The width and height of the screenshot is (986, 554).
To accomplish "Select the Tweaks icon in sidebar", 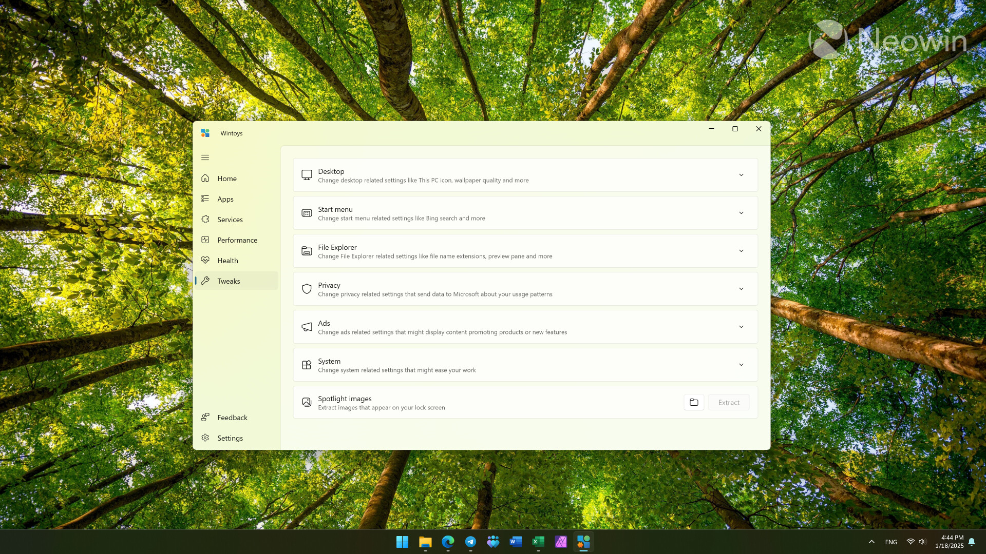I will 205,280.
